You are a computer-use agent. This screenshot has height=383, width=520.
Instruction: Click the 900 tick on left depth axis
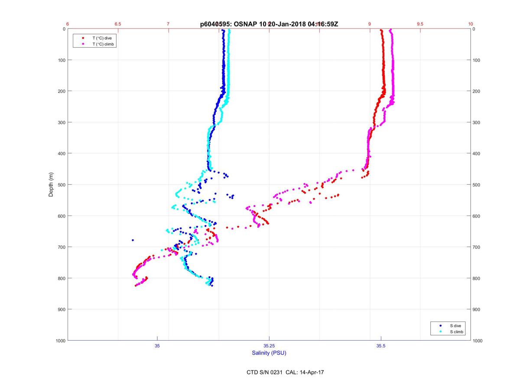pos(61,309)
